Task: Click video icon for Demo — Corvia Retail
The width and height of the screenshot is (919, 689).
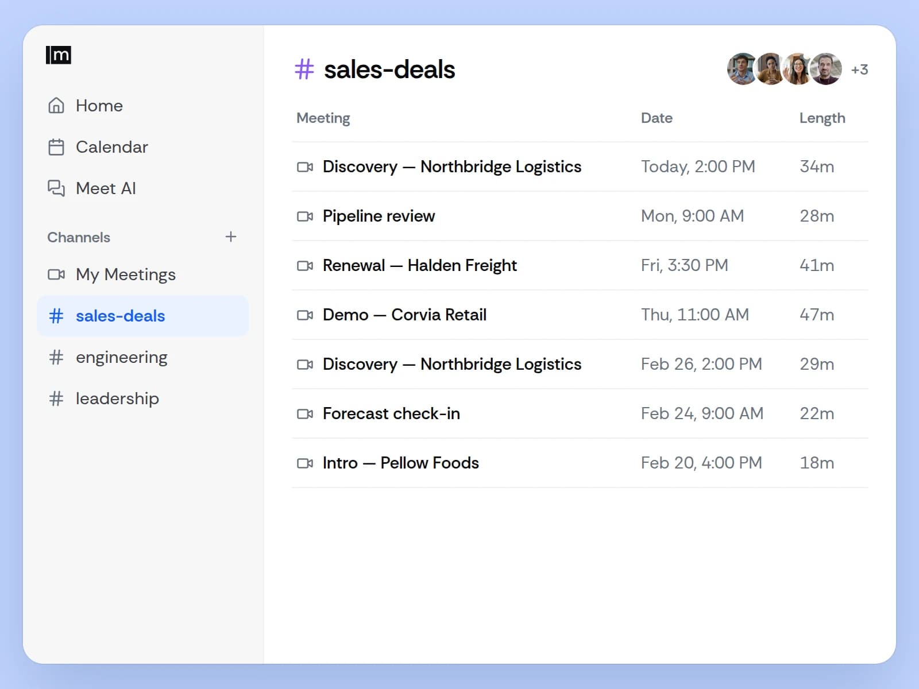Action: 305,315
